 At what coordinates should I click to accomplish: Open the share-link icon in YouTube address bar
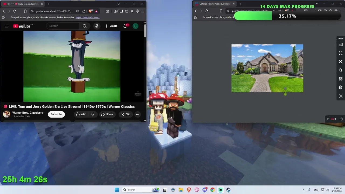pyautogui.click(x=84, y=11)
